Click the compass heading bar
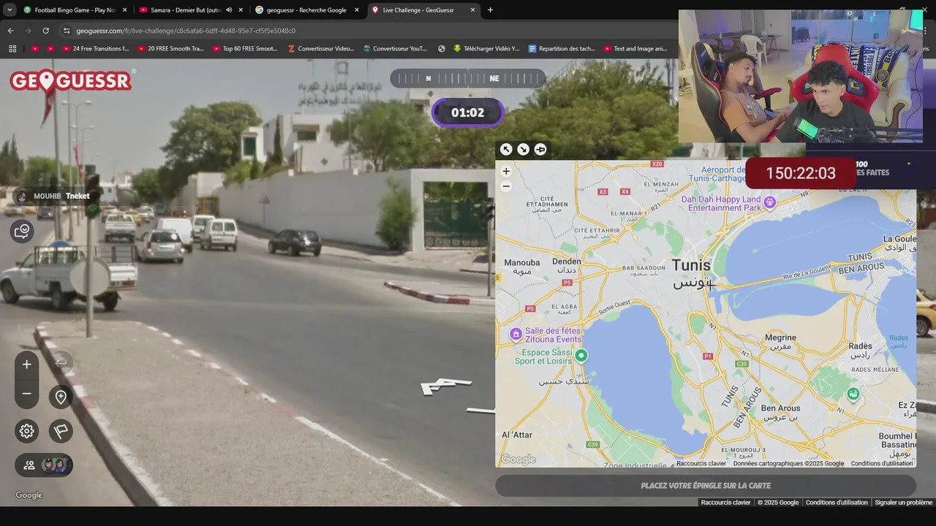 (x=468, y=78)
